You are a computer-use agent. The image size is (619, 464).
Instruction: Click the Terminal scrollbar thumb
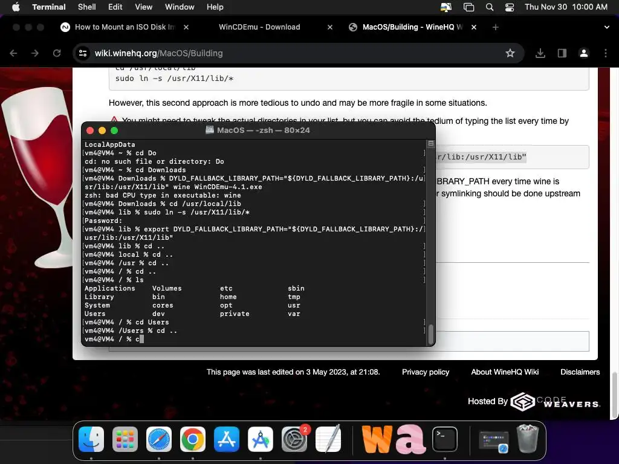(430, 333)
